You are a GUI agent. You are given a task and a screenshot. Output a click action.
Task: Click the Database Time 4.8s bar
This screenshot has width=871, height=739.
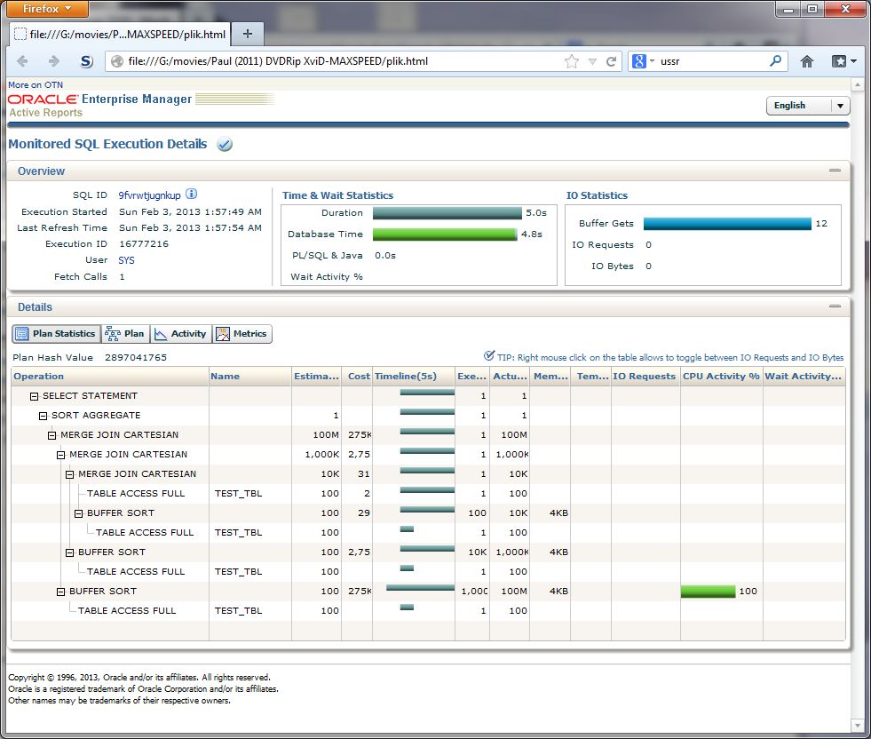(445, 234)
